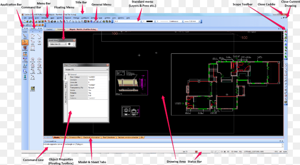Select the Draw application icon
The image size is (300, 165).
25,42
